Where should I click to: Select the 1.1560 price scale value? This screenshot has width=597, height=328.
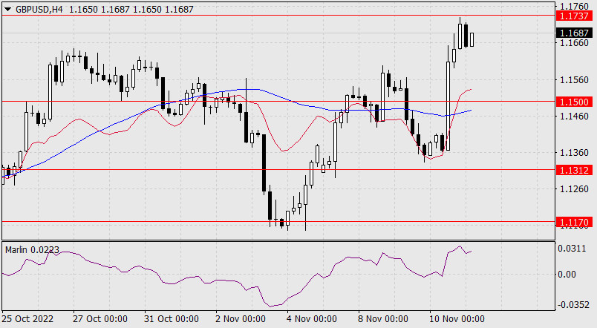(574, 80)
